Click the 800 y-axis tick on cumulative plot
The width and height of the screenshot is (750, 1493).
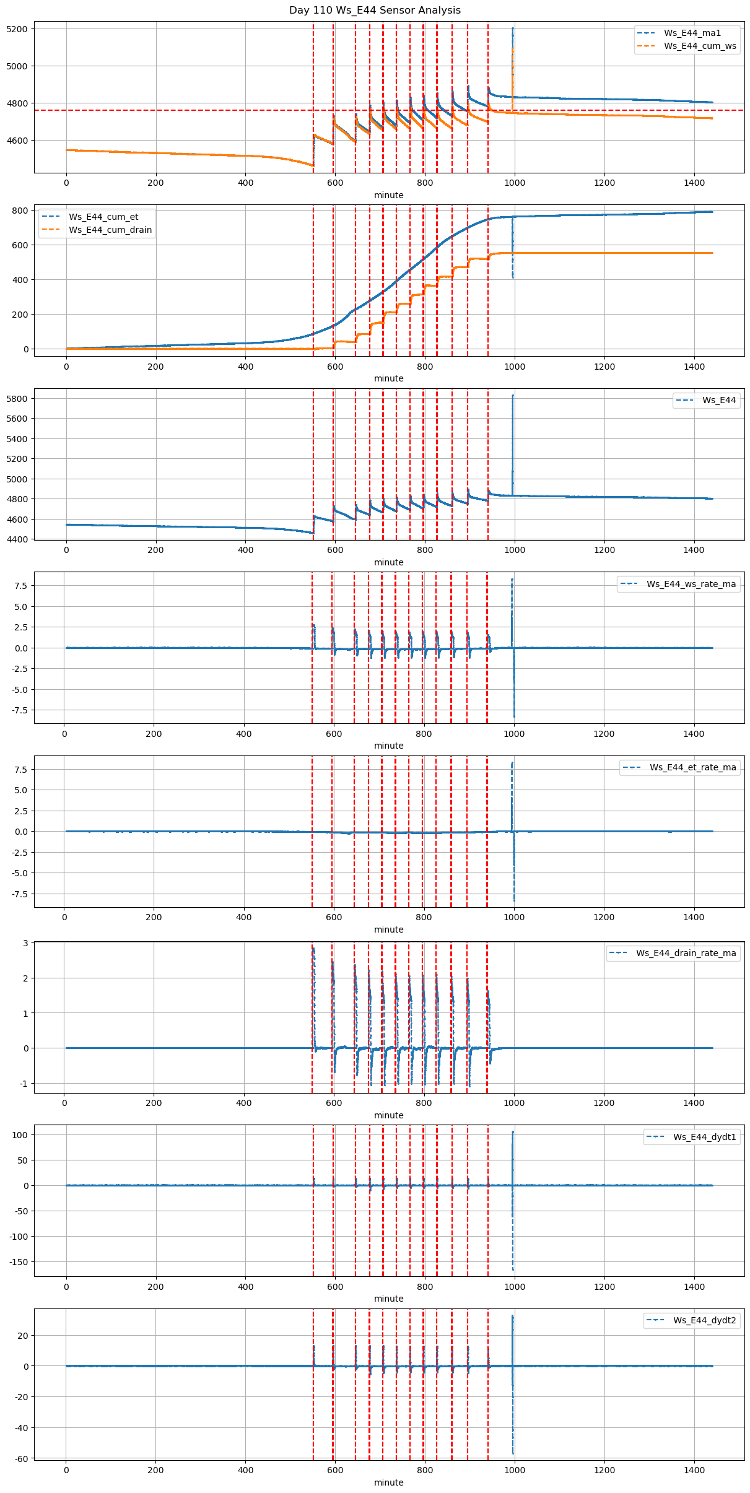[x=20, y=211]
